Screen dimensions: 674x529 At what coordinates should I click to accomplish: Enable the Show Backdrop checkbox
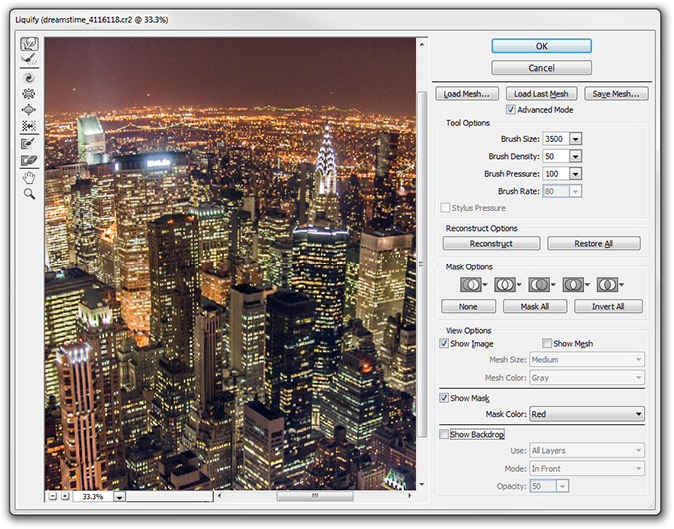pos(445,435)
